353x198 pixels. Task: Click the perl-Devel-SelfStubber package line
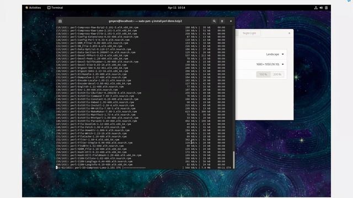[x=141, y=62]
